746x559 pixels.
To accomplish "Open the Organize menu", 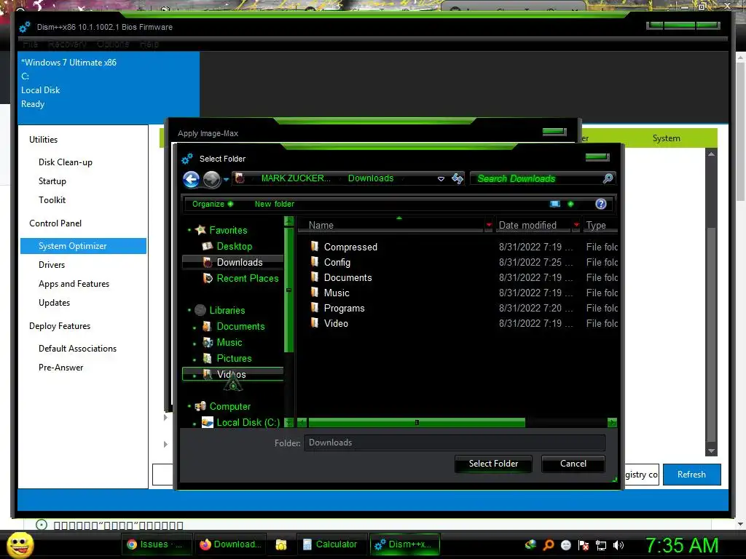I will pos(212,204).
